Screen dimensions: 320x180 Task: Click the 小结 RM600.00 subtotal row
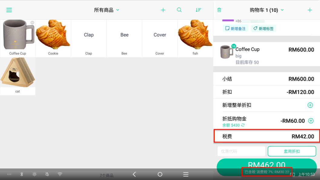pos(266,79)
